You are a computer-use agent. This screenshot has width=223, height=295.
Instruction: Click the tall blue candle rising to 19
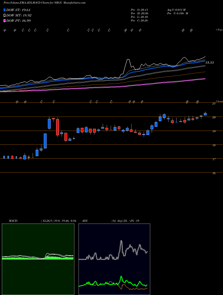45,141
